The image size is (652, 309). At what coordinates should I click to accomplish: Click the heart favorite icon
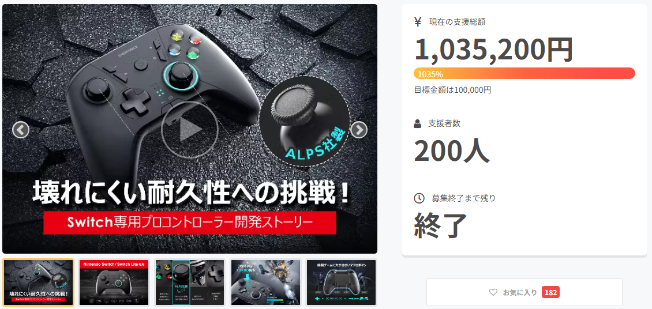(493, 292)
